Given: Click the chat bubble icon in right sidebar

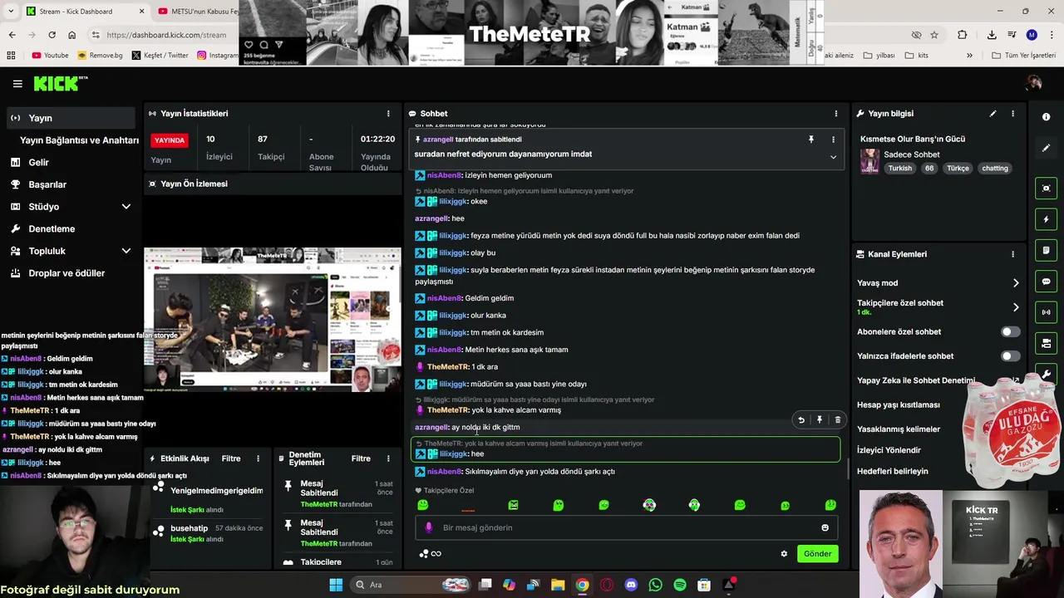Looking at the screenshot, I should point(1047,282).
